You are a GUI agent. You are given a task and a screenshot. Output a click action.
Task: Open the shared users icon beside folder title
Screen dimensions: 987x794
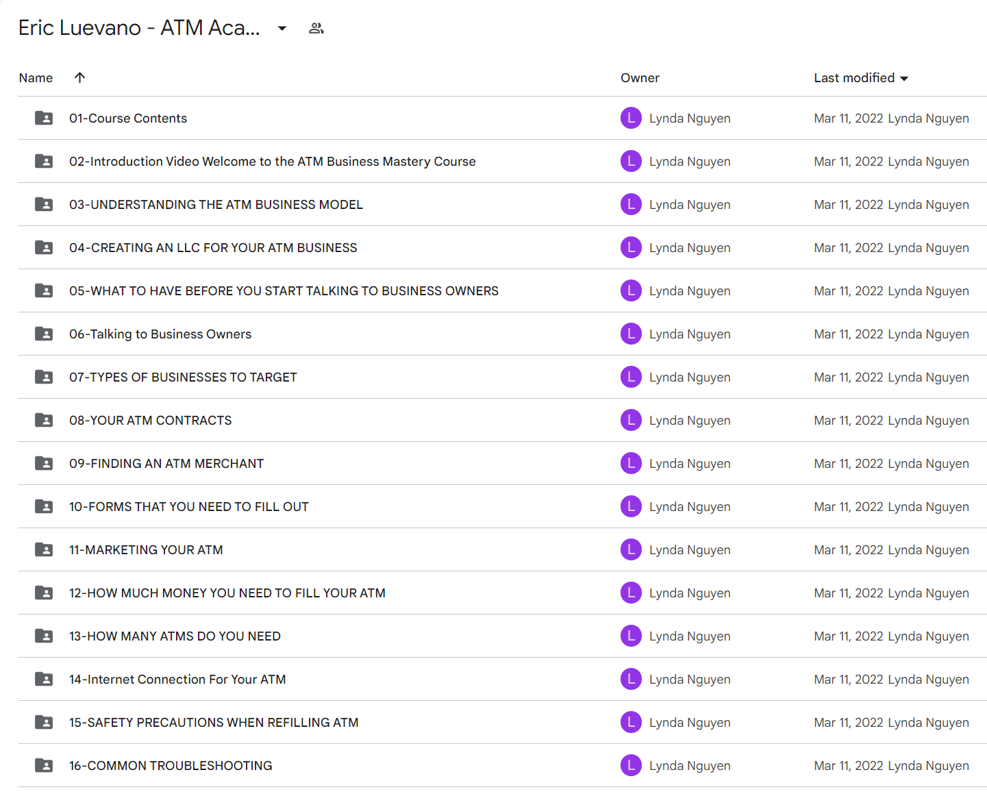point(316,28)
